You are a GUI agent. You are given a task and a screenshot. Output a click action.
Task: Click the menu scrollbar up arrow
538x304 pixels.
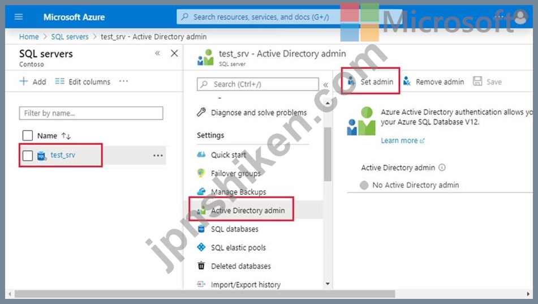click(x=328, y=103)
